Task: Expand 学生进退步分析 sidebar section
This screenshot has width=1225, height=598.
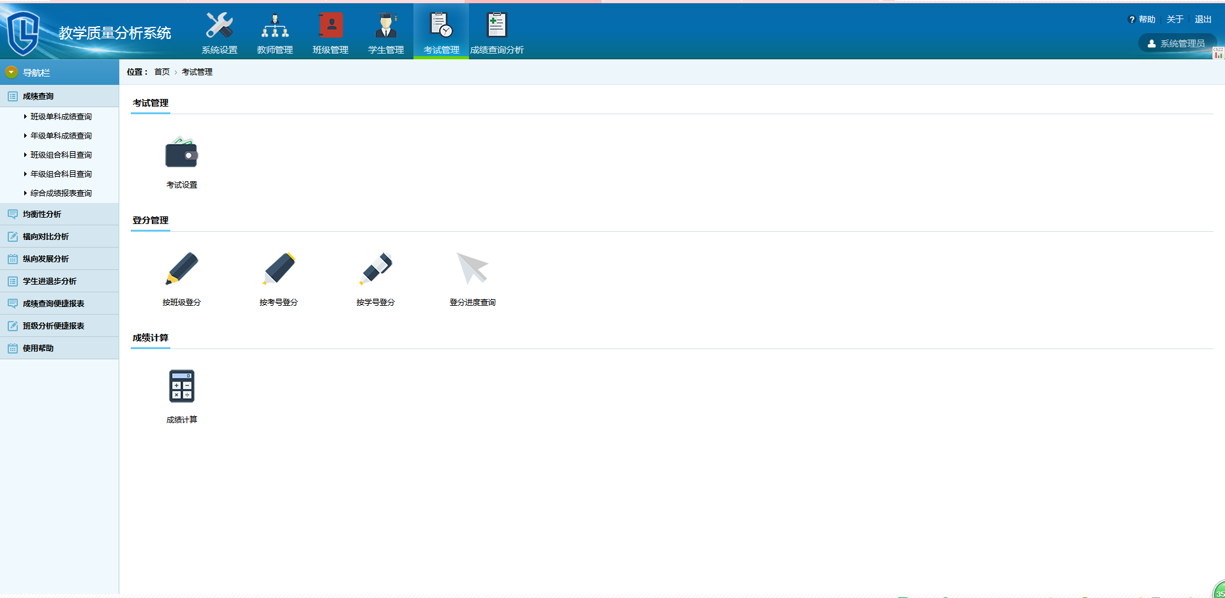Action: [x=59, y=281]
